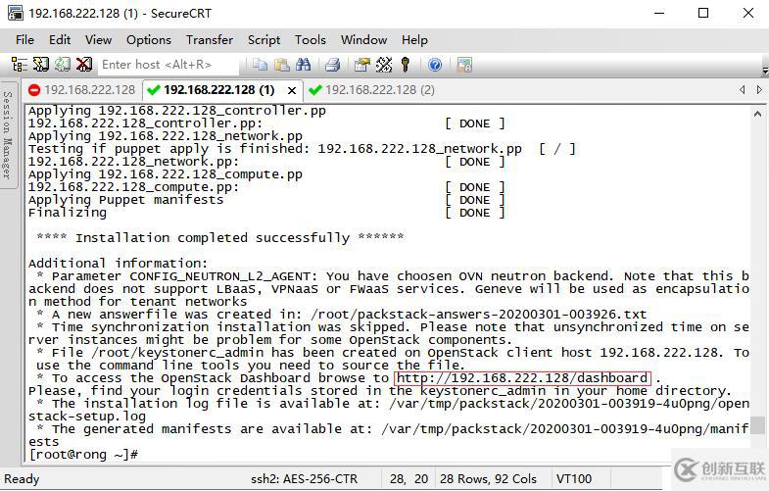Open the Transfer menu
The width and height of the screenshot is (769, 491).
(210, 40)
